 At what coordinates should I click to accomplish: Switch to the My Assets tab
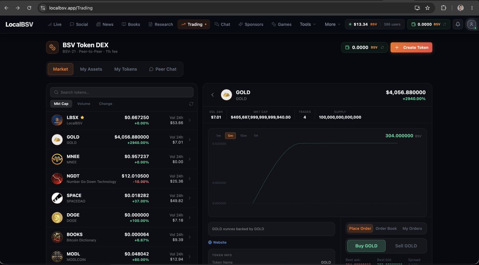[x=91, y=69]
